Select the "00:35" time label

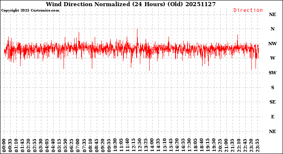point(10,146)
